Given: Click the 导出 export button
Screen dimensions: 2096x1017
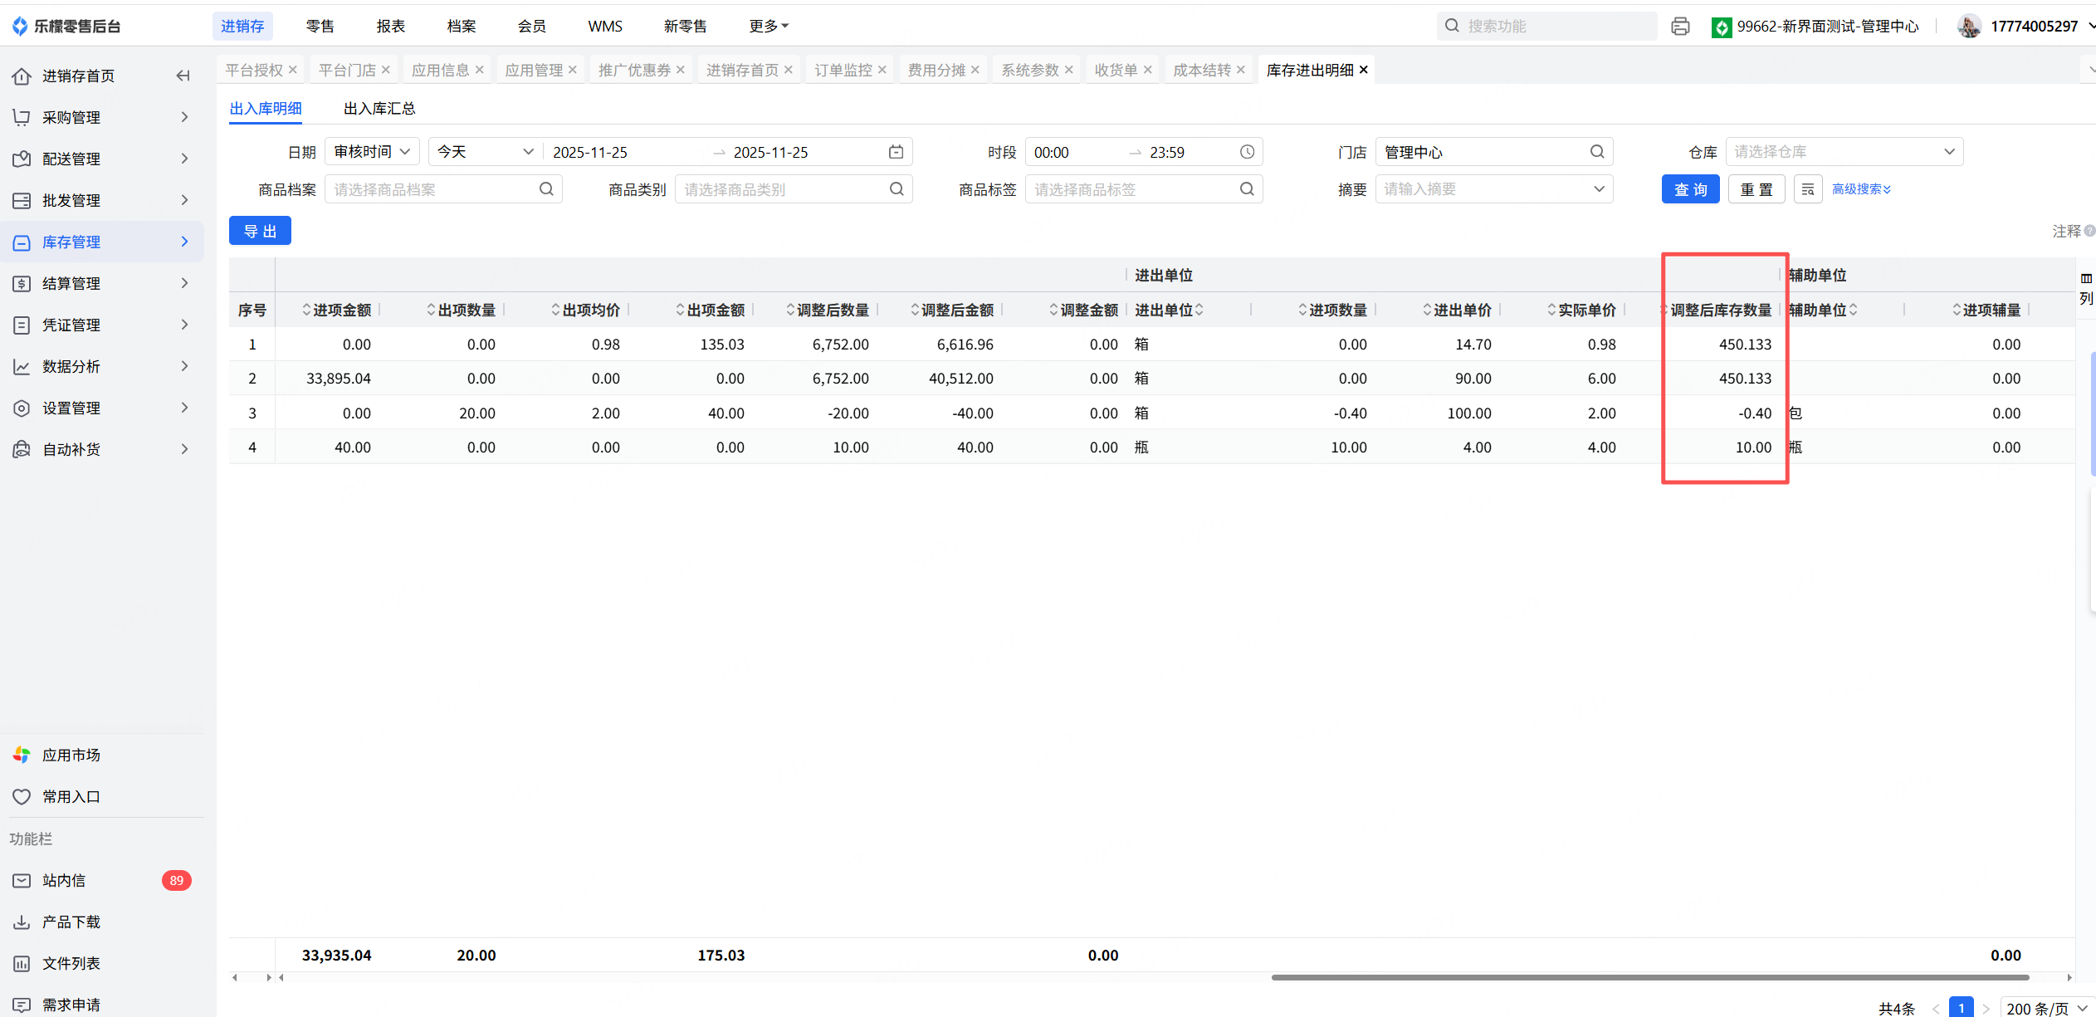Looking at the screenshot, I should coord(260,231).
